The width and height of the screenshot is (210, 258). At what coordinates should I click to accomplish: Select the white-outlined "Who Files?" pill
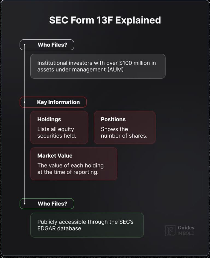click(47, 45)
